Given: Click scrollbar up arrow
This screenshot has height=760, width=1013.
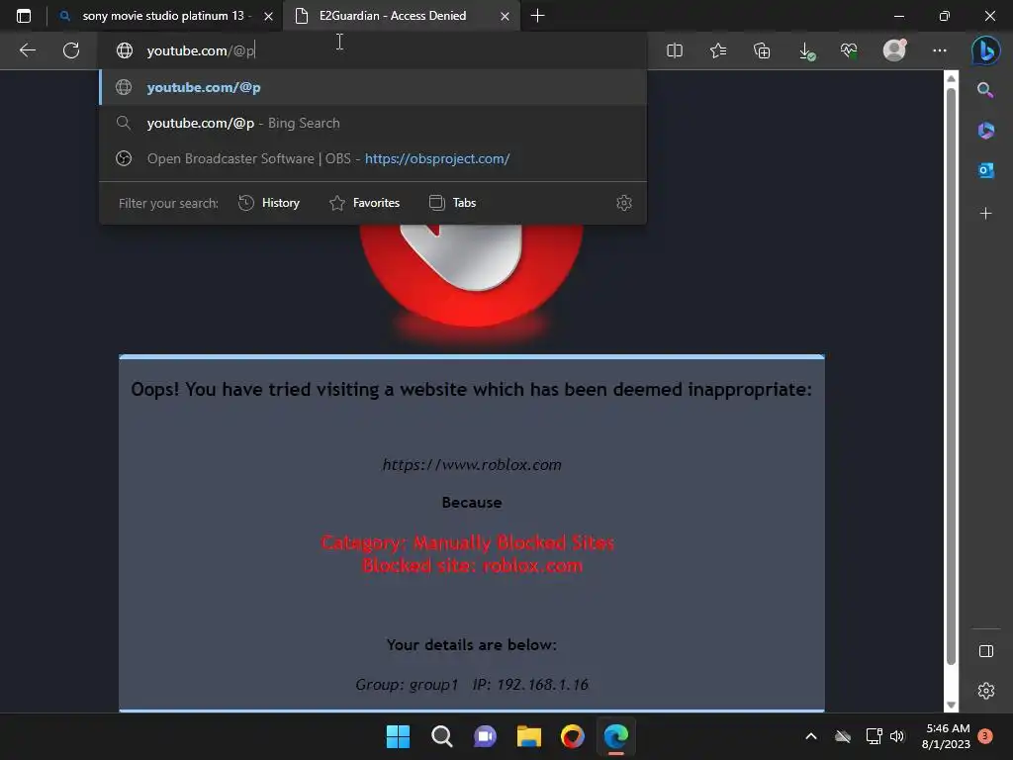Looking at the screenshot, I should 951,78.
